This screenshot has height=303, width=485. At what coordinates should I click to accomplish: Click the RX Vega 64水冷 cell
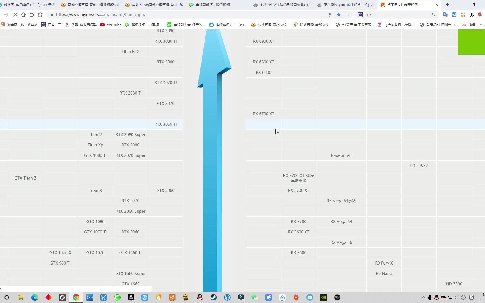click(x=341, y=201)
